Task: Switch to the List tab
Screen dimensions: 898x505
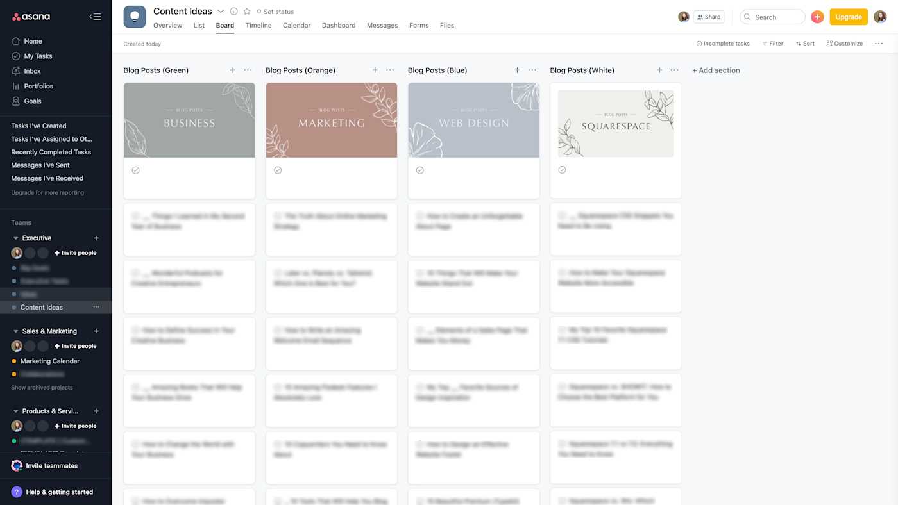Action: pyautogui.click(x=199, y=26)
